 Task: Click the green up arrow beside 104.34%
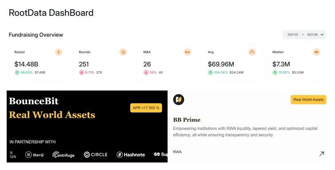(211, 72)
